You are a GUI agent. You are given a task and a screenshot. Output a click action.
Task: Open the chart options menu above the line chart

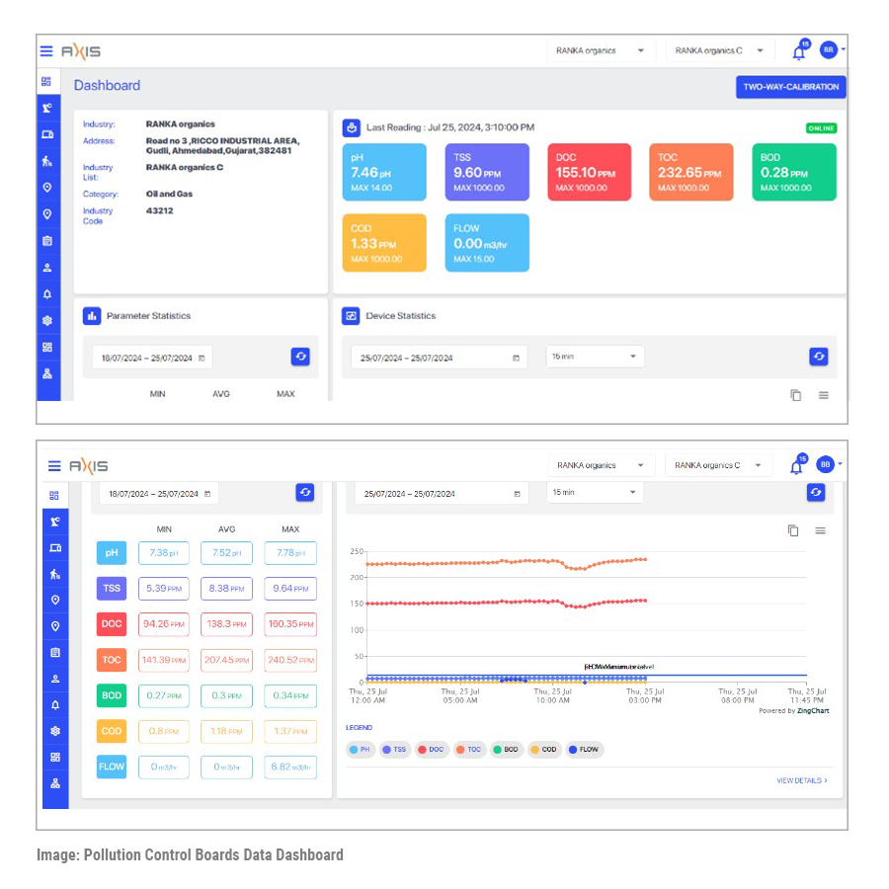(x=820, y=530)
